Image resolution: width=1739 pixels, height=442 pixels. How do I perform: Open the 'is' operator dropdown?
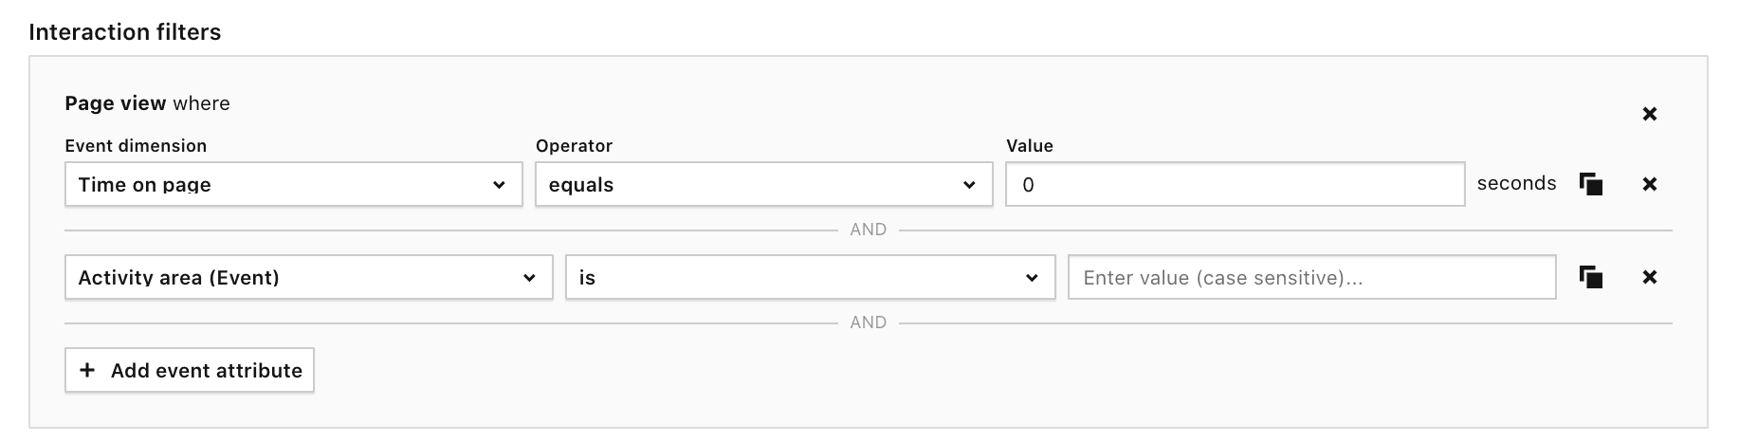[809, 277]
